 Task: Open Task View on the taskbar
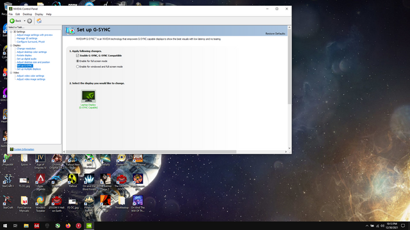click(15, 226)
